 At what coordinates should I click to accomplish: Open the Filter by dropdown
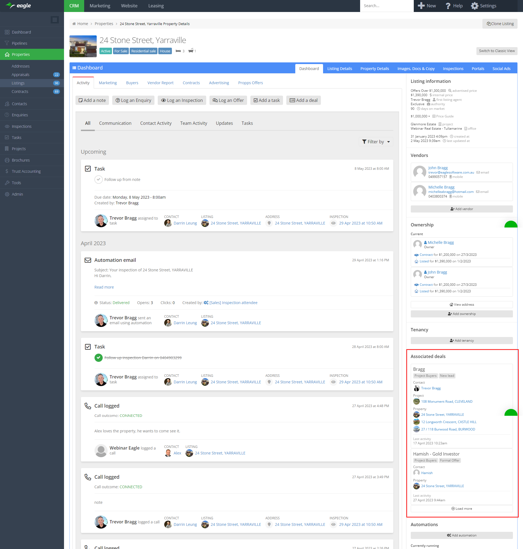376,142
